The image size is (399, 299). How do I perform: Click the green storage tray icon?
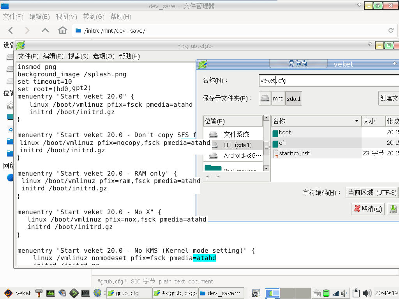coord(326,293)
